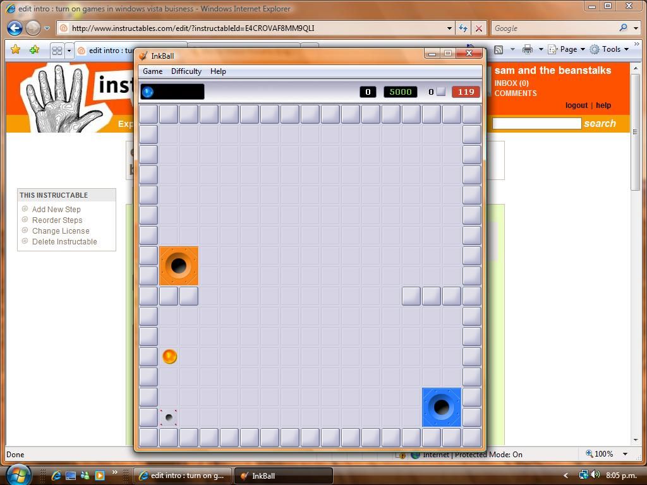Open Quick Tabs view
The width and height of the screenshot is (647, 485).
click(x=57, y=49)
